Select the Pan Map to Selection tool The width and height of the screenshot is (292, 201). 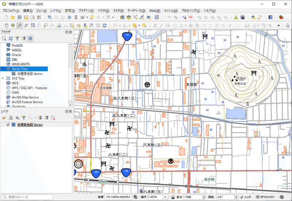[13, 25]
